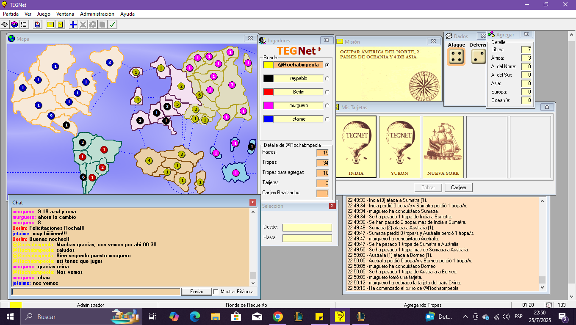Select the INDIA card

point(356,147)
